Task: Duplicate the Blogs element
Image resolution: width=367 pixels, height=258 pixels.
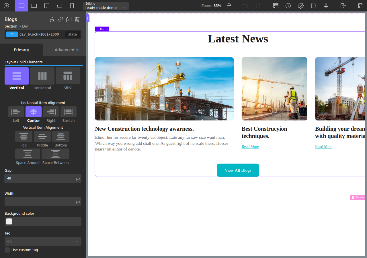Action: 69,19
